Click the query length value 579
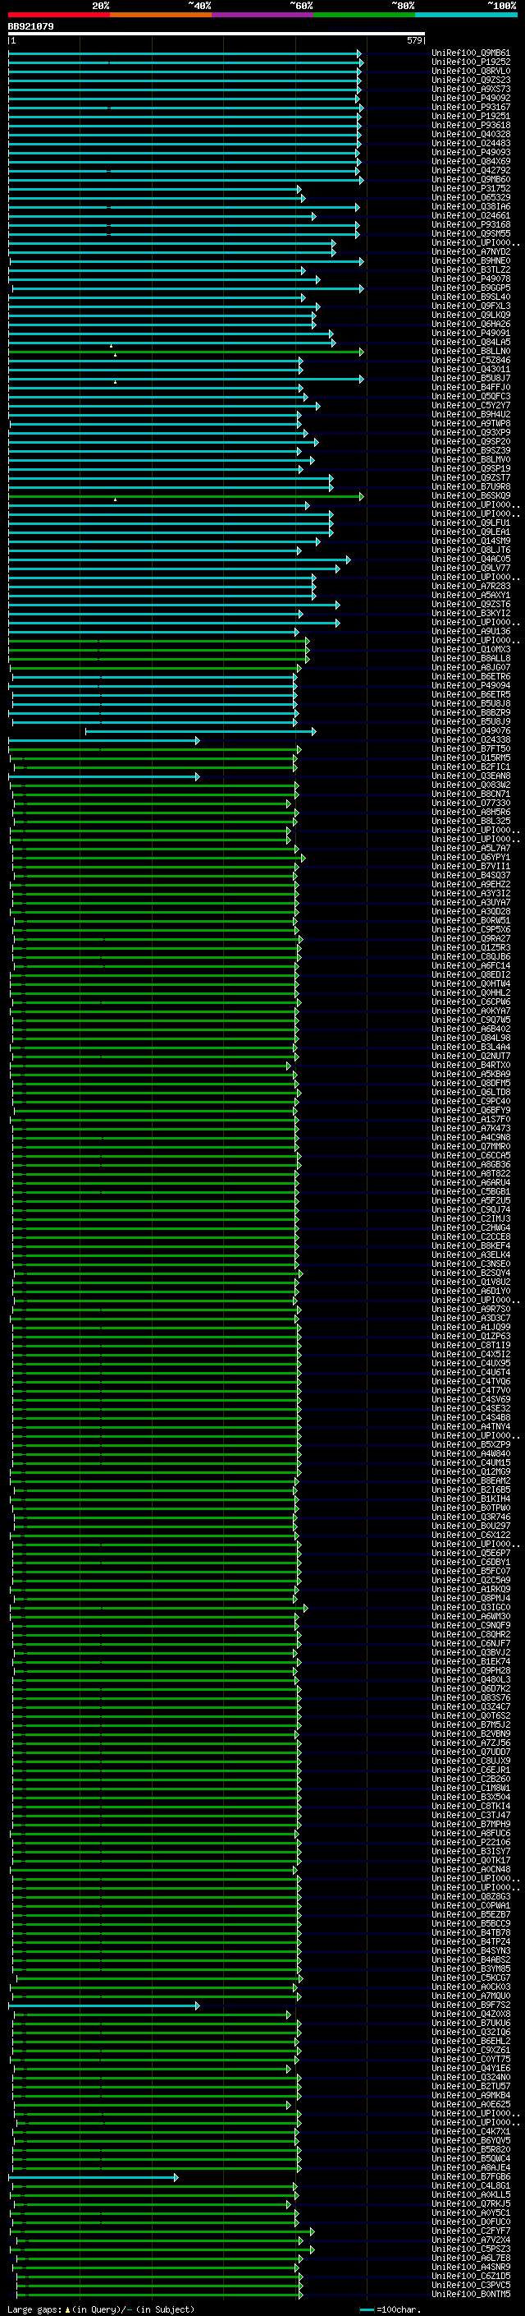Screen dimensions: 525x2316 tap(413, 40)
